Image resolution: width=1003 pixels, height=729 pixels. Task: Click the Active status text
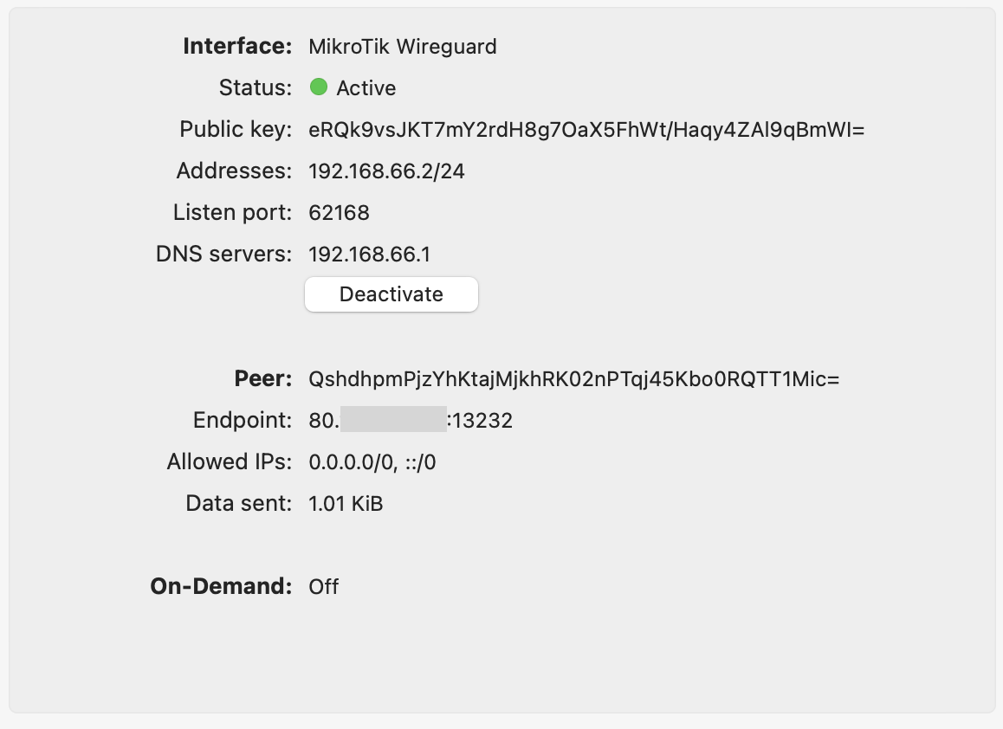366,88
